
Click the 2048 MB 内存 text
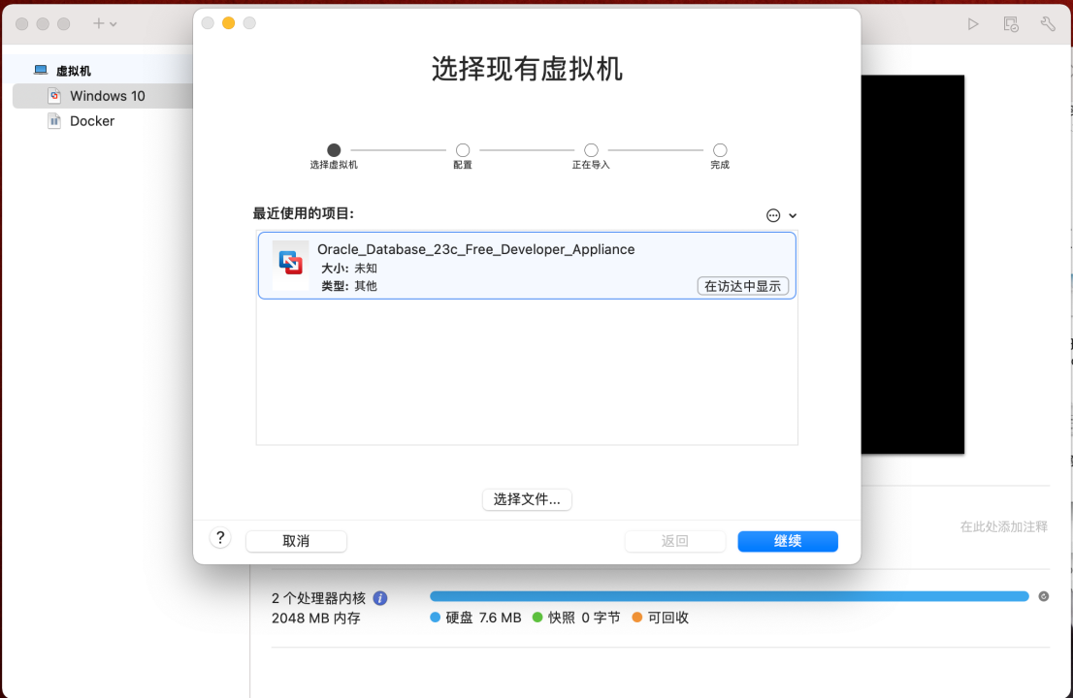pos(316,618)
